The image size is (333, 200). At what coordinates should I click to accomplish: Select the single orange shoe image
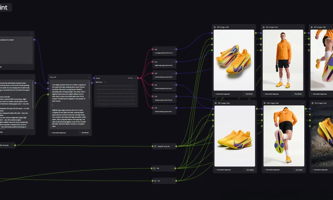click(235, 136)
